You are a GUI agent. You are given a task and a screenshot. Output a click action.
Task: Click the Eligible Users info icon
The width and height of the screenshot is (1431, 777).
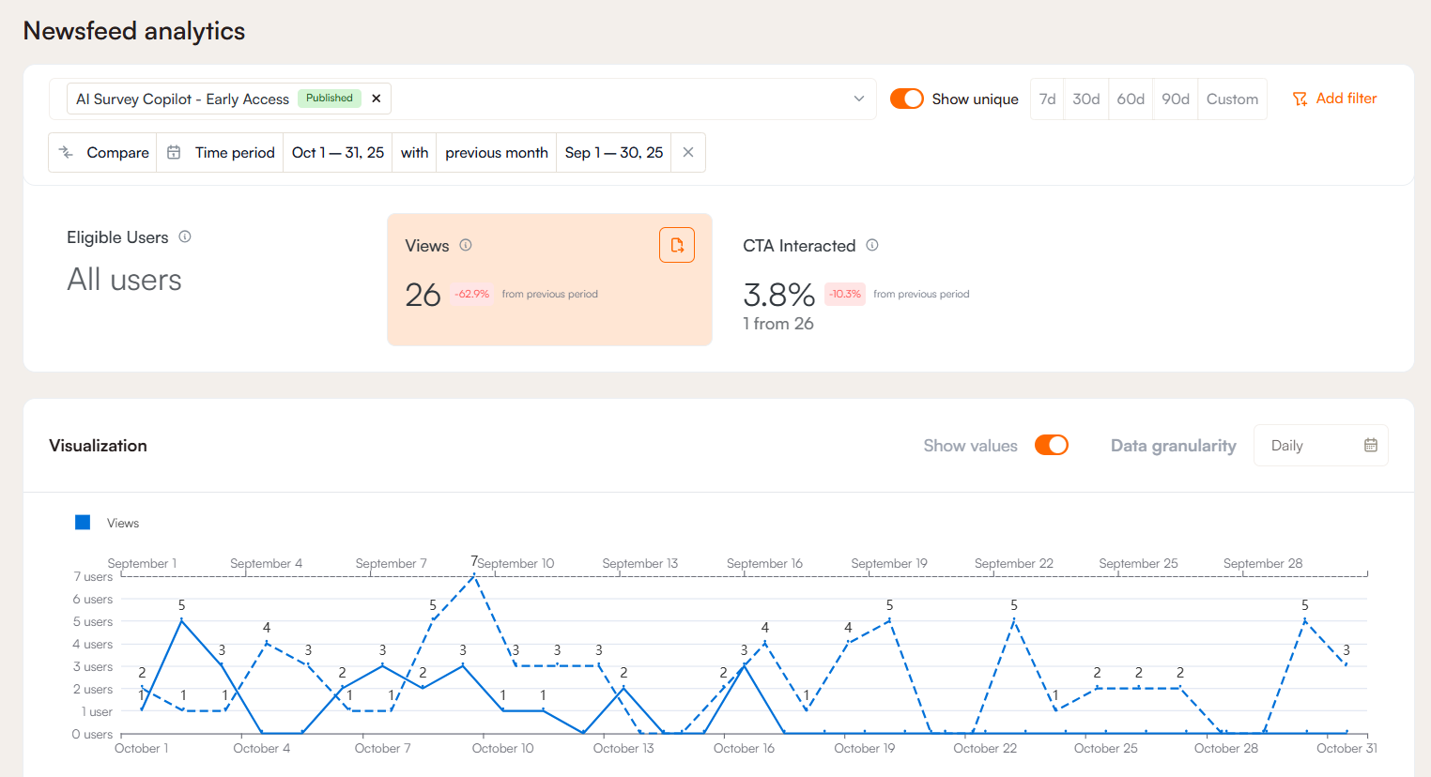pos(185,236)
